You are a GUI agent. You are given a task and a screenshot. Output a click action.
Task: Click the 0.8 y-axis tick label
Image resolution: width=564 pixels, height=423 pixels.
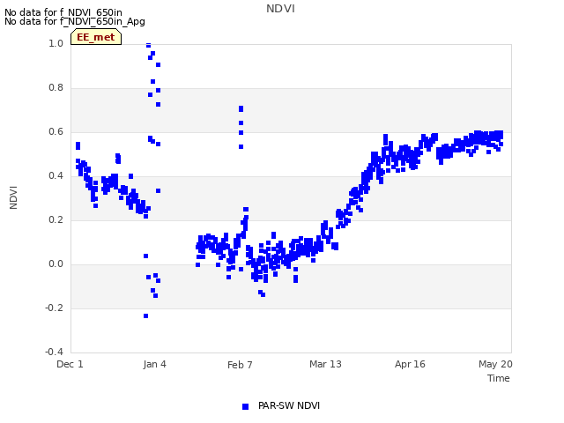56,88
